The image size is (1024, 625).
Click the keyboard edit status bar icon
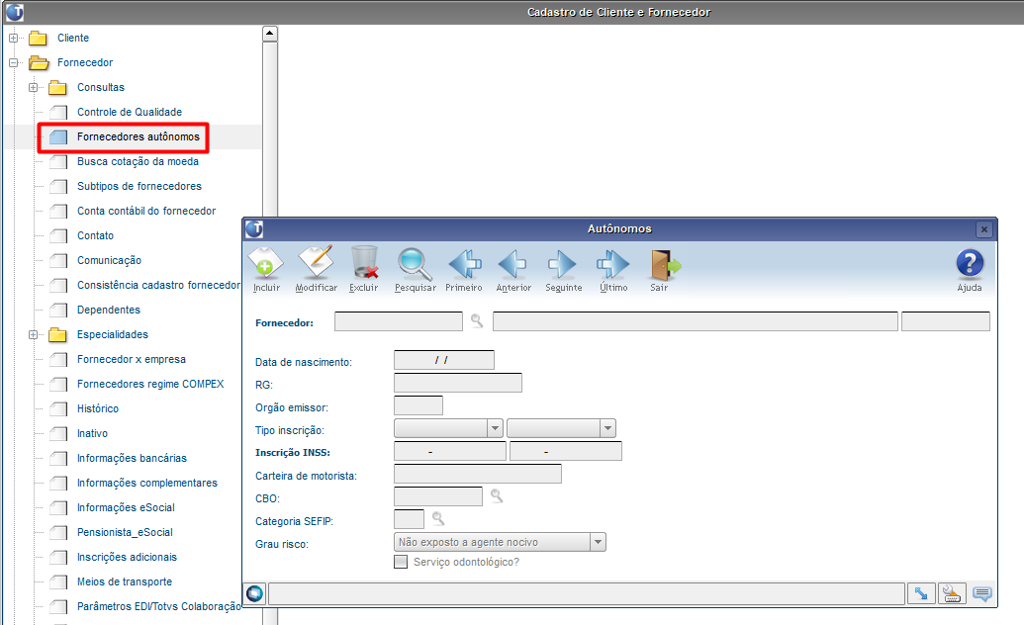[952, 593]
